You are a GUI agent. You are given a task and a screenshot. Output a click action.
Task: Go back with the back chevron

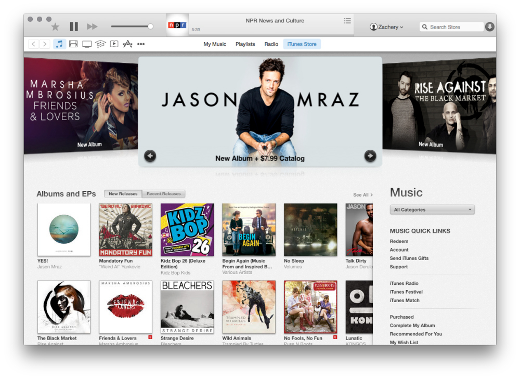tap(33, 44)
